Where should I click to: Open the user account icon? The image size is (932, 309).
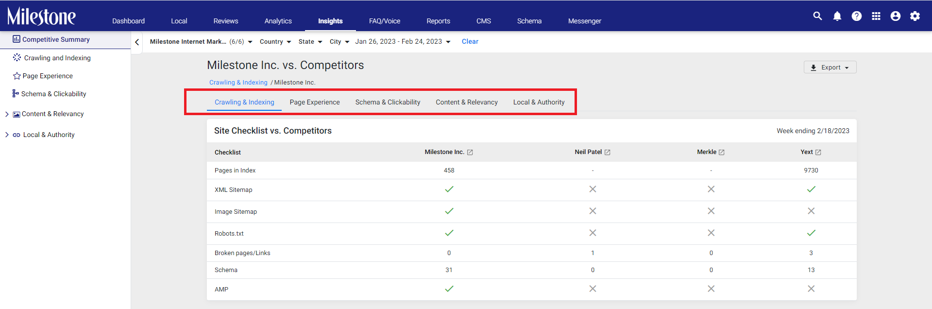[896, 16]
